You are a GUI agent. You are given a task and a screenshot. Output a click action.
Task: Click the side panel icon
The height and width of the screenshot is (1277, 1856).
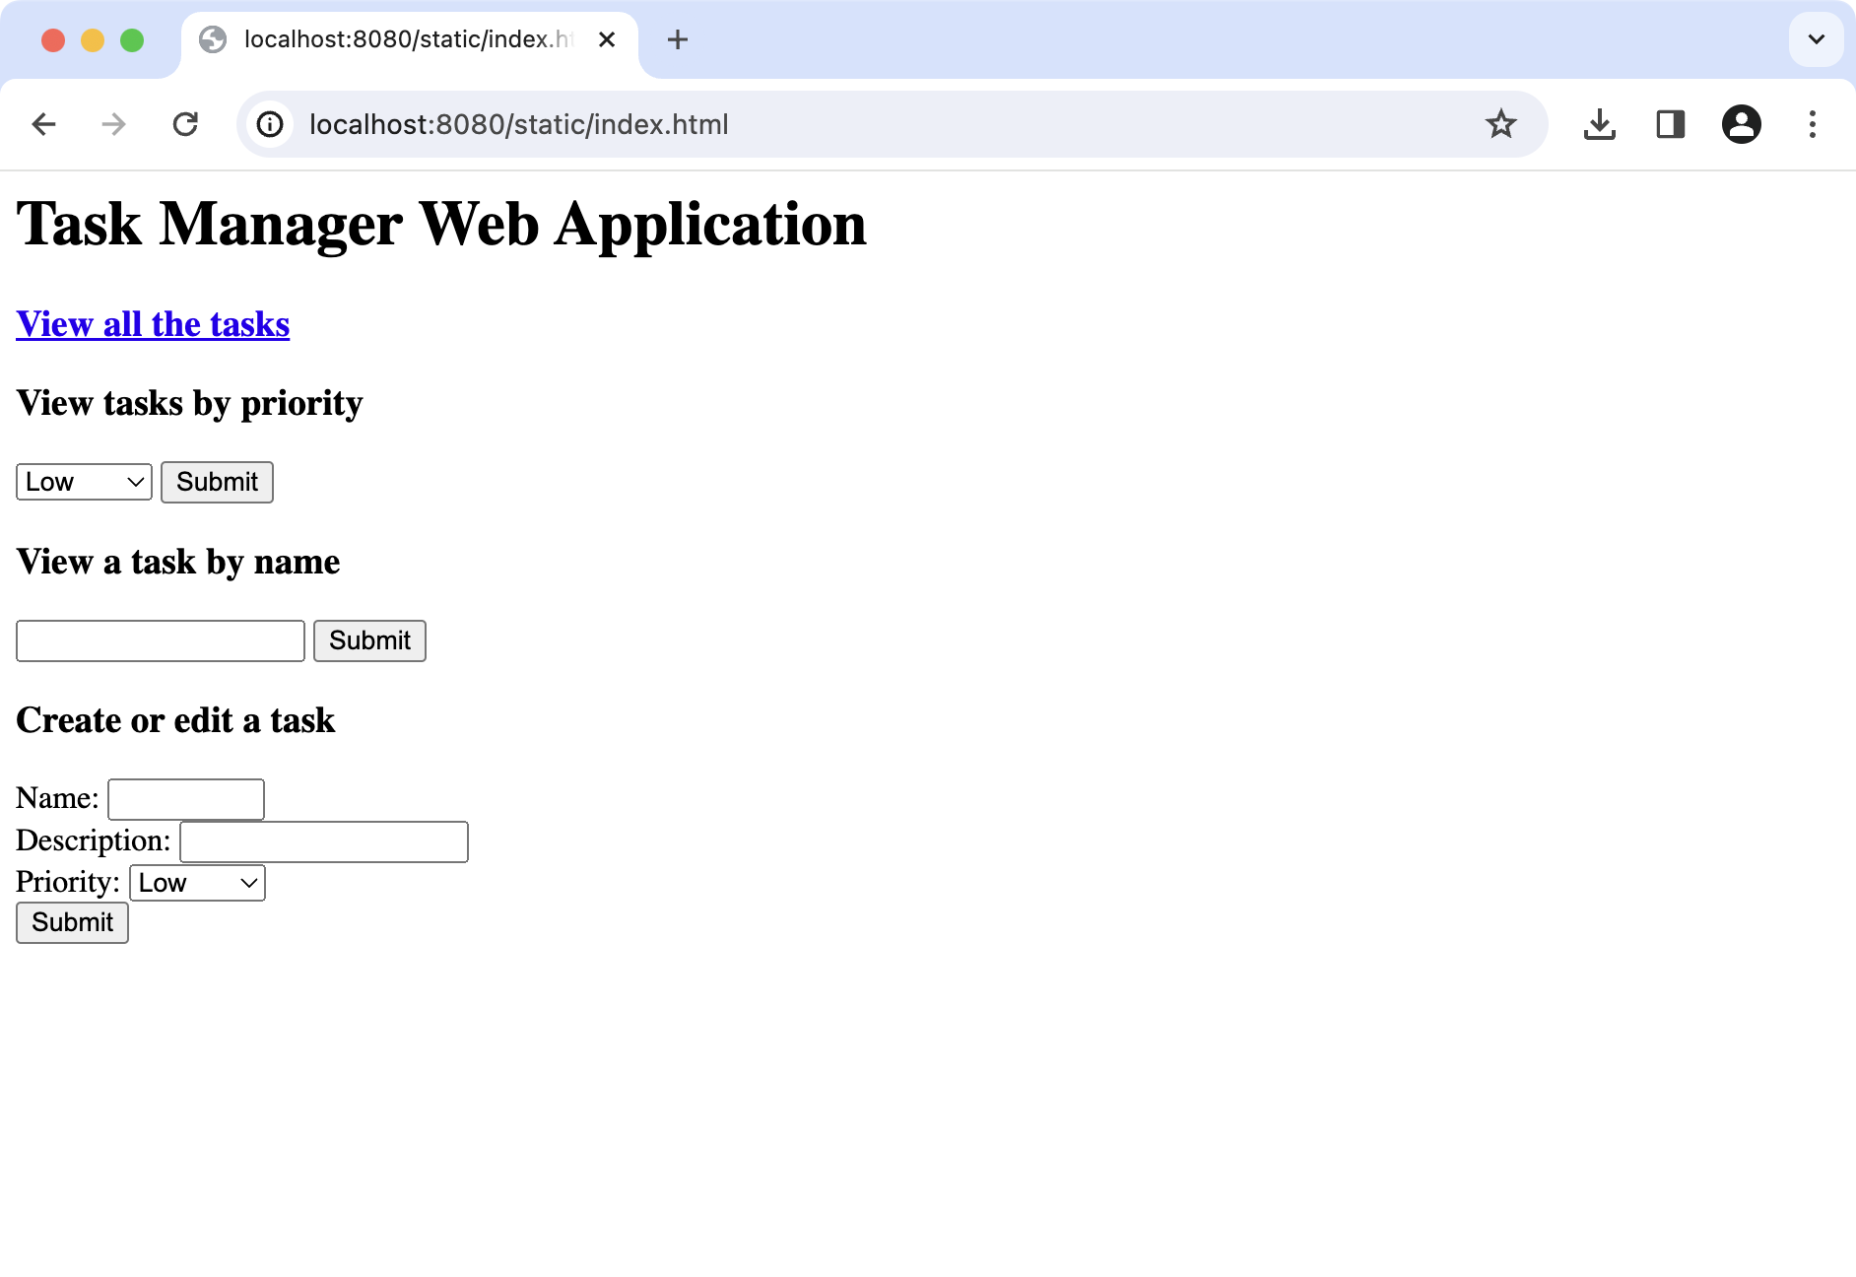click(1671, 124)
